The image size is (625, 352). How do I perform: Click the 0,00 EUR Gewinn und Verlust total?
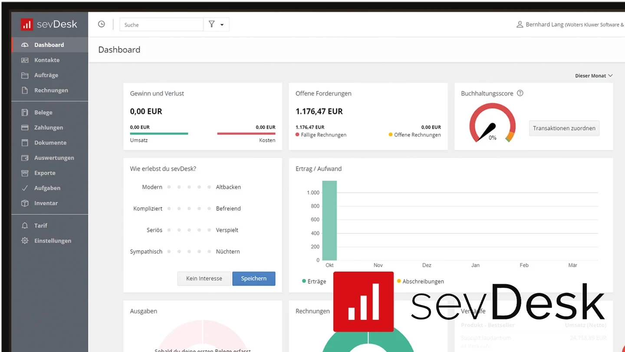pyautogui.click(x=146, y=111)
